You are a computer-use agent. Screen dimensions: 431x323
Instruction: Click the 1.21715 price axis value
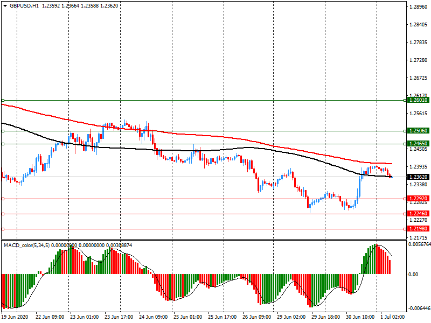click(x=419, y=238)
